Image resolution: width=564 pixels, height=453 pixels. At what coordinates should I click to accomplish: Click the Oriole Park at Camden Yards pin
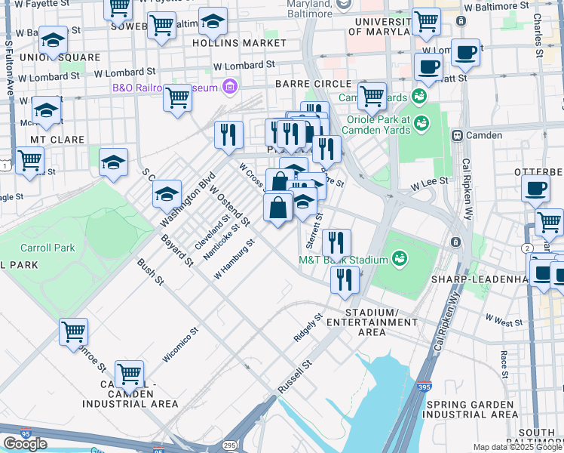(x=421, y=125)
